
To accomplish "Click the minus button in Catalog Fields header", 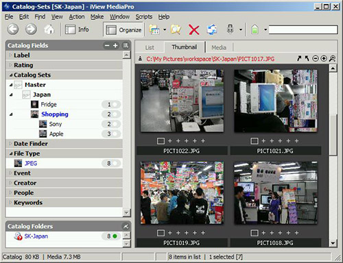I will [x=107, y=45].
